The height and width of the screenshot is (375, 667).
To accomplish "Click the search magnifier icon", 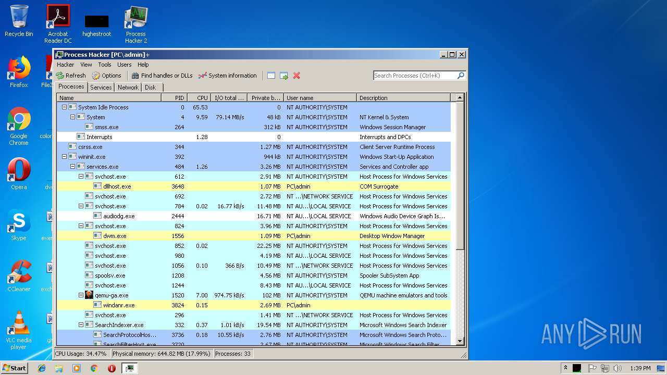I will tap(461, 76).
